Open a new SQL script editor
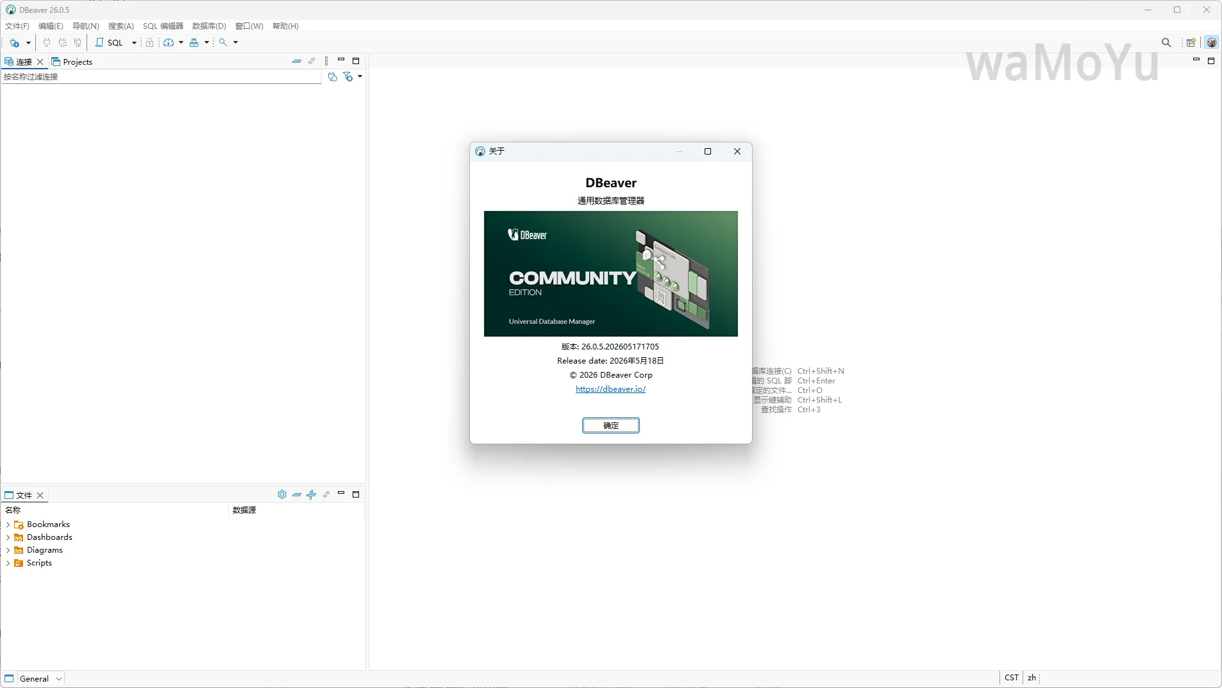The width and height of the screenshot is (1222, 688). [x=110, y=42]
